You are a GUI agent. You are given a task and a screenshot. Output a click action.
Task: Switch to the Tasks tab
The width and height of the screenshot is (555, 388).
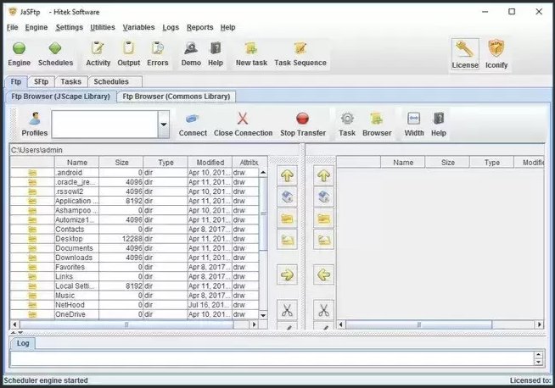pos(70,81)
